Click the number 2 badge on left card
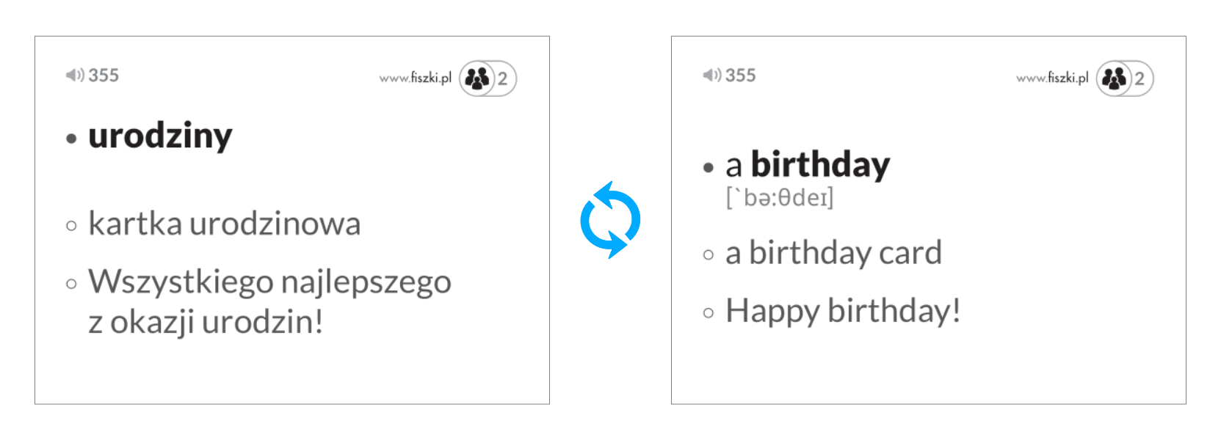This screenshot has width=1221, height=440. [x=503, y=78]
